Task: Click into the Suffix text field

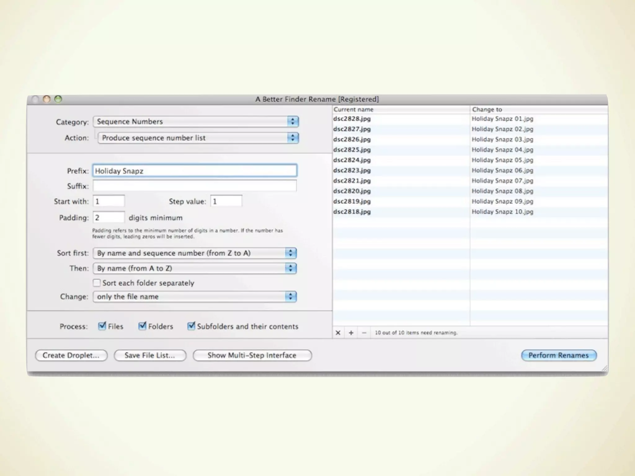Action: point(195,186)
